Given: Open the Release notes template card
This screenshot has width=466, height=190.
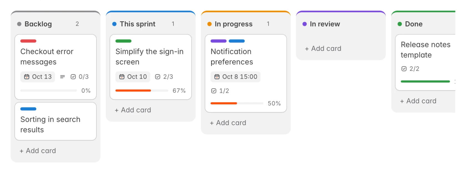Looking at the screenshot, I should pos(425,62).
